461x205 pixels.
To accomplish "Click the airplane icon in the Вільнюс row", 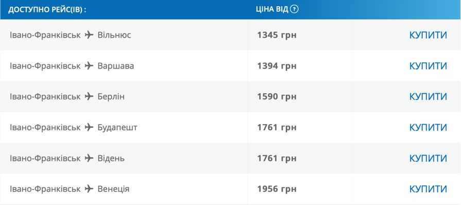I will click(x=89, y=35).
